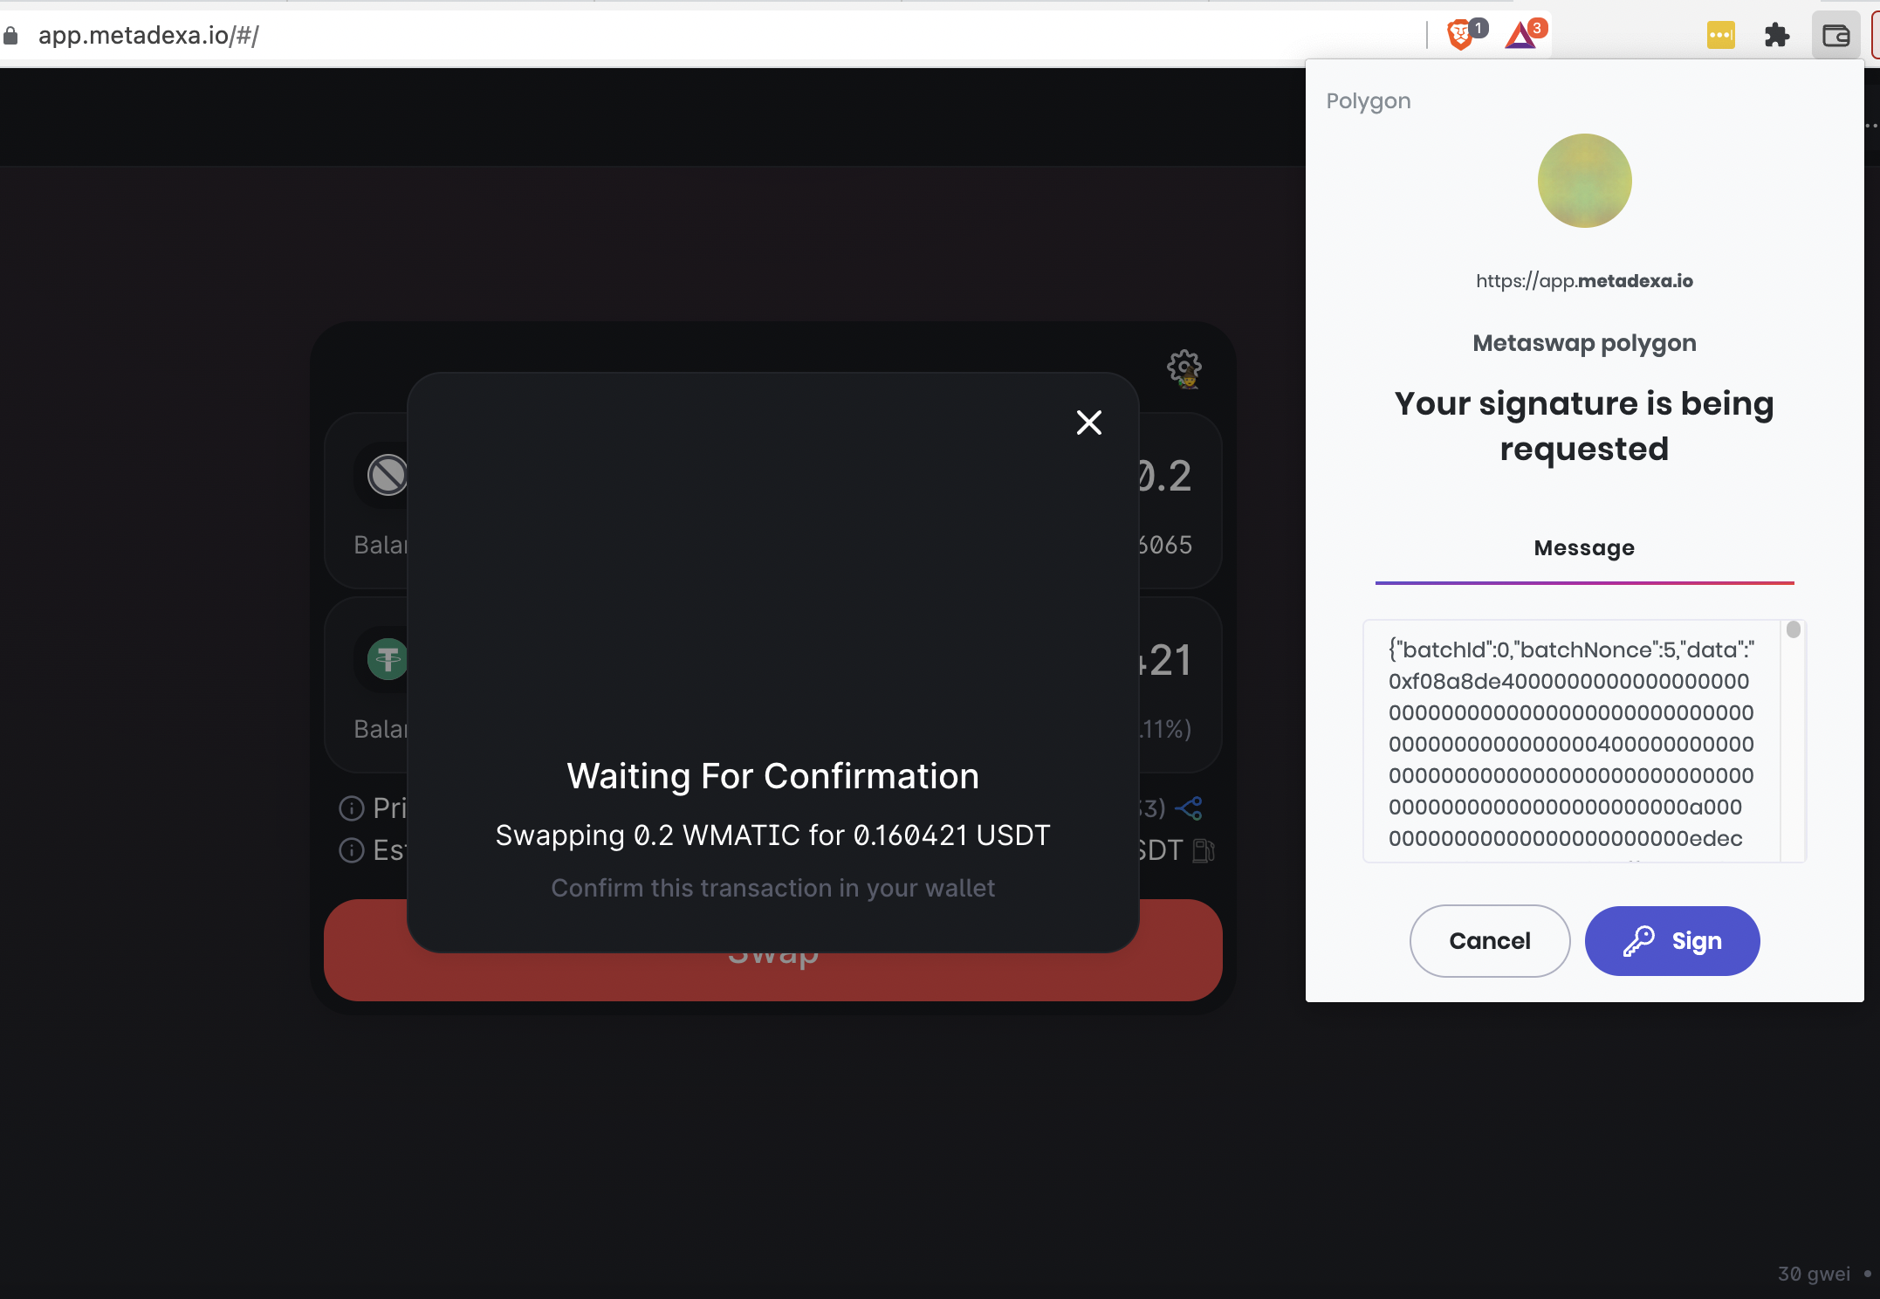Click the app.metadexa.io origin link in wallet
The height and width of the screenshot is (1299, 1880).
pyautogui.click(x=1584, y=281)
